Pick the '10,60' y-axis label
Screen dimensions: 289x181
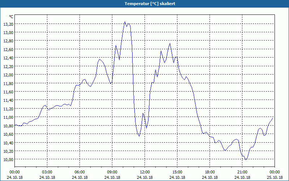tap(8, 134)
